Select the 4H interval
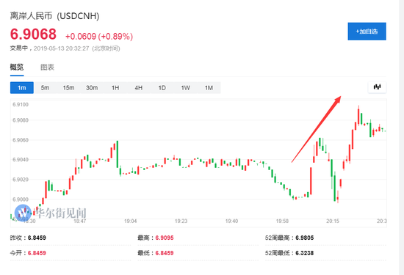This screenshot has width=404, height=275. coord(139,88)
